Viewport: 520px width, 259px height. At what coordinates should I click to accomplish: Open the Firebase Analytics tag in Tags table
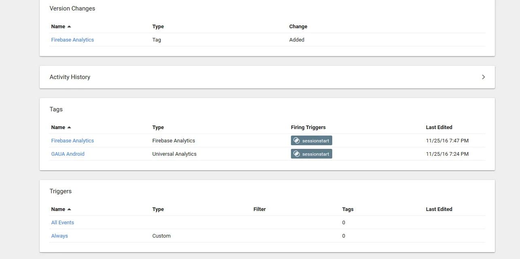point(72,141)
